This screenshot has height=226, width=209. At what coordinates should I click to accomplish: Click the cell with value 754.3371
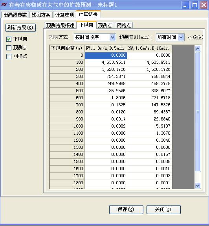coord(106,77)
